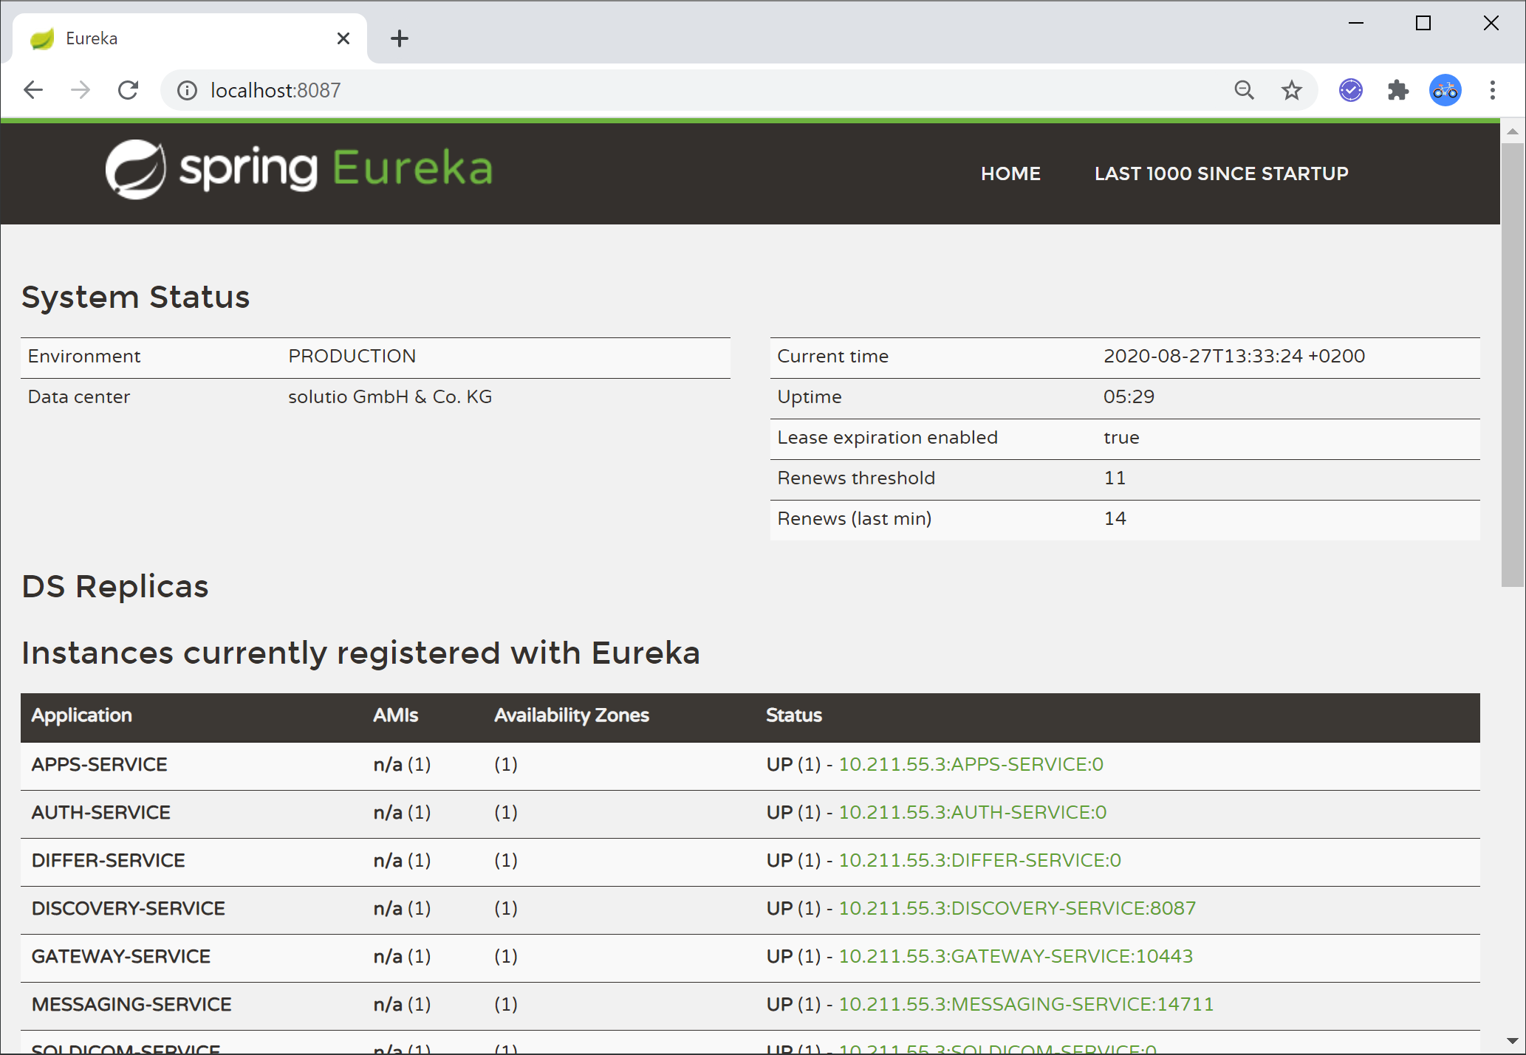
Task: Open the 10.211.55.3:DIFFER-SERVICE:0 instance link
Action: 980,860
